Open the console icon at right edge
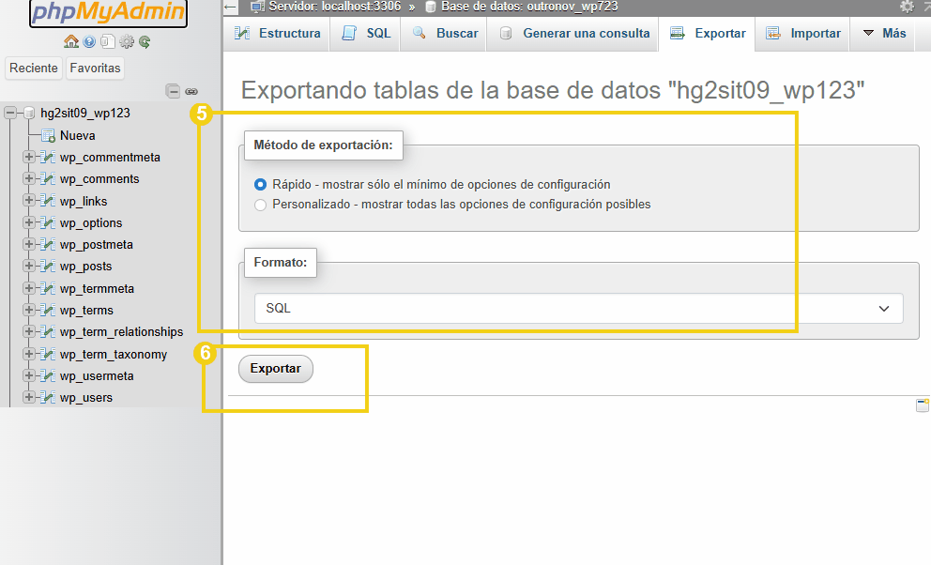This screenshot has width=931, height=565. pyautogui.click(x=923, y=405)
